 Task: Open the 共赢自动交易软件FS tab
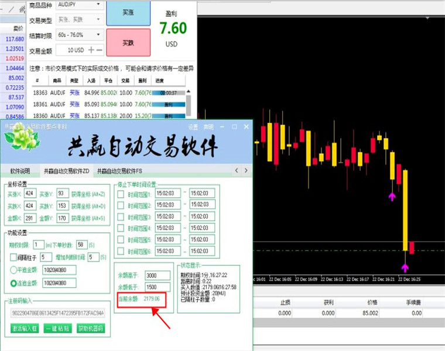click(119, 171)
